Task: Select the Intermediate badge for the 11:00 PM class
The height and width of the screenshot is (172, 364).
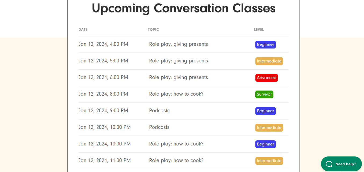Action: coord(269,161)
